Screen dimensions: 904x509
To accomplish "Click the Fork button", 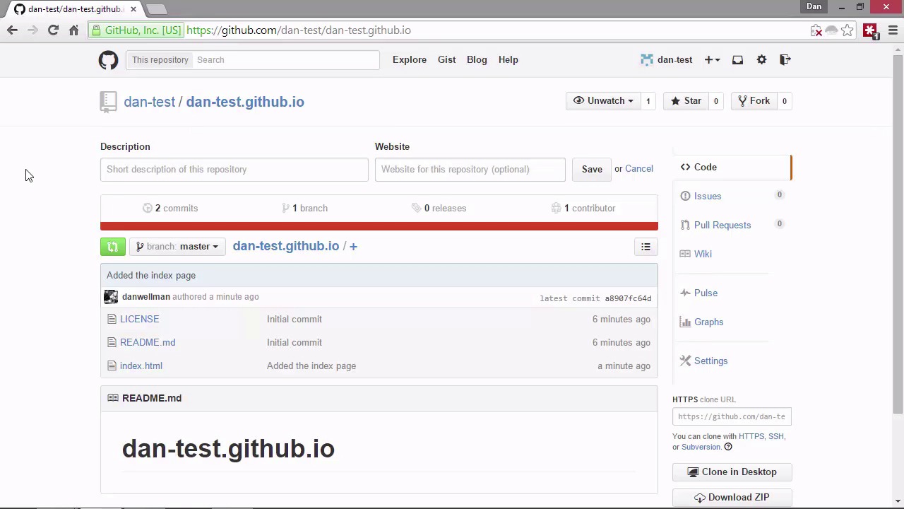I will 754,101.
